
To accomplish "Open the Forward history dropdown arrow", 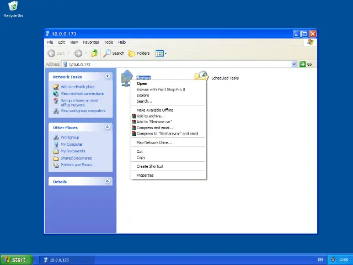I will tap(86, 54).
